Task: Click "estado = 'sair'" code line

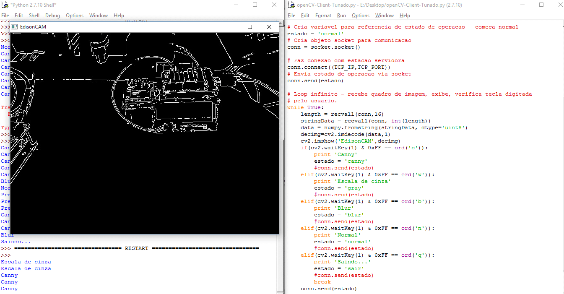Action: point(339,268)
